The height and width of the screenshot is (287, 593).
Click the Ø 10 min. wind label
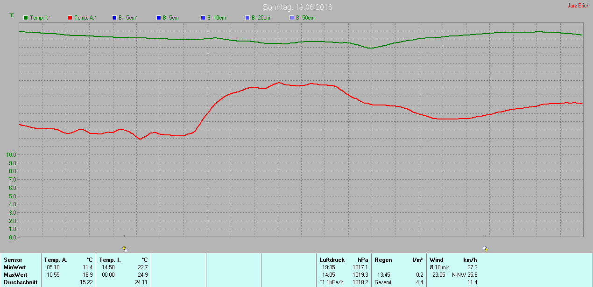click(440, 267)
